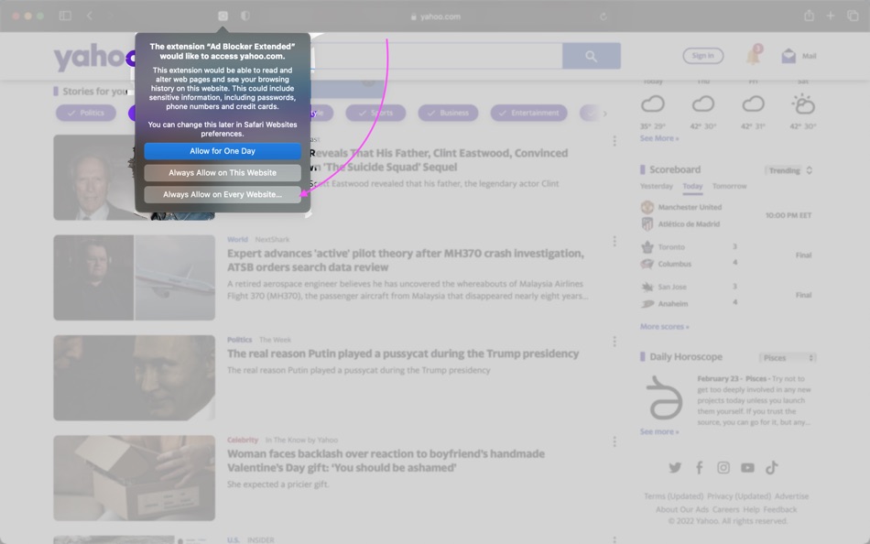Image resolution: width=870 pixels, height=544 pixels.
Task: Click the San Jose team row
Action: pos(689,287)
